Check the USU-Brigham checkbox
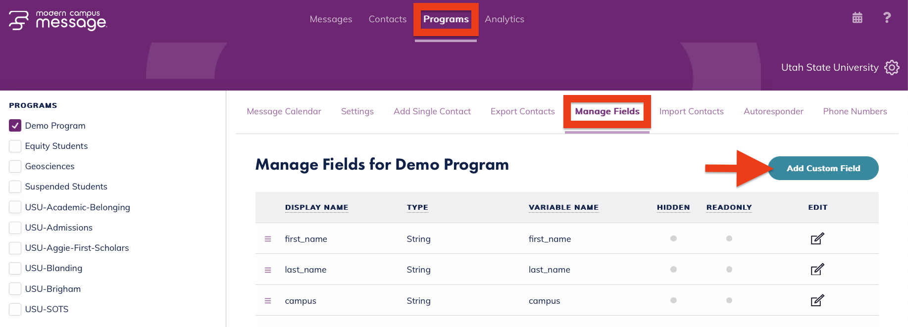This screenshot has height=327, width=908. click(15, 289)
